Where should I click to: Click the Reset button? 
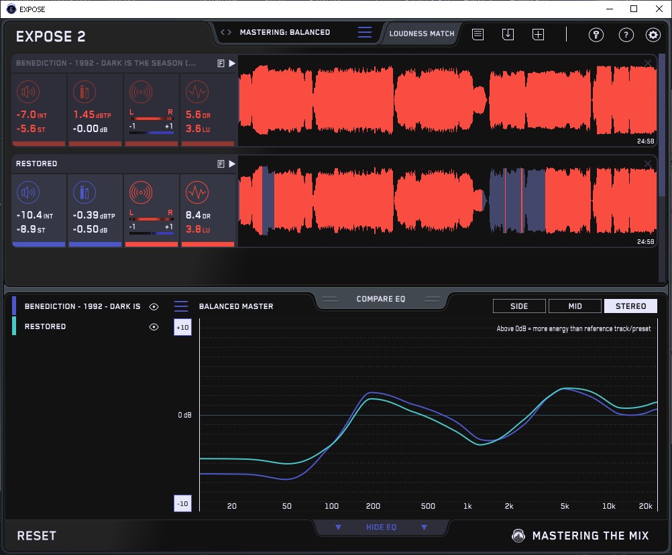(37, 536)
